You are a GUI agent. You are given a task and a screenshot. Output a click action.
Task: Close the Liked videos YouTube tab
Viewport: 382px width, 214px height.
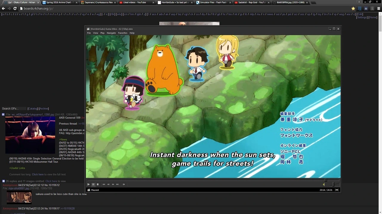[153, 2]
